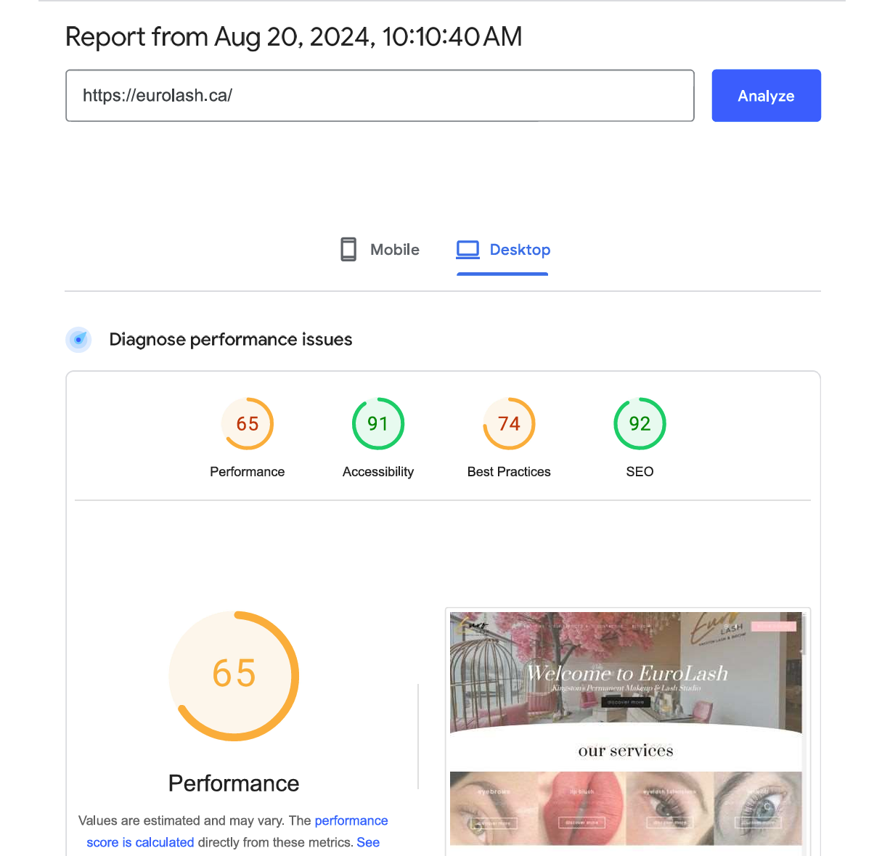882x856 pixels.
Task: Select the Performance score gauge 65
Action: 248,424
